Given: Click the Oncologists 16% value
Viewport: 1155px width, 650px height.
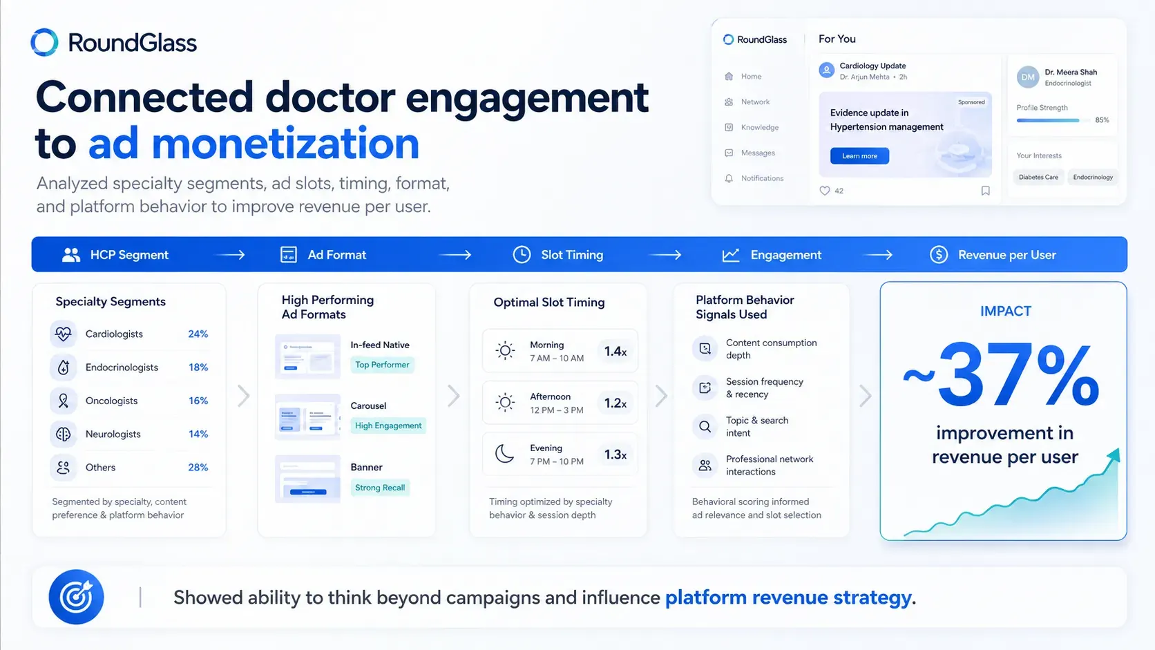Looking at the screenshot, I should pyautogui.click(x=198, y=401).
